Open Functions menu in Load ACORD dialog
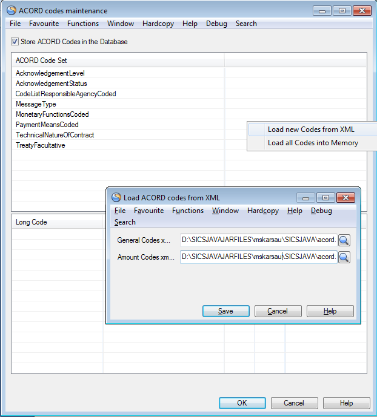Image resolution: width=377 pixels, height=417 pixels. (188, 211)
